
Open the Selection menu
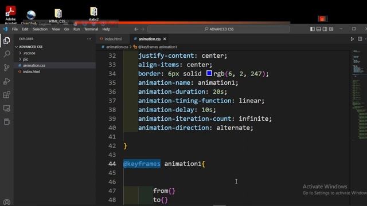[40, 29]
